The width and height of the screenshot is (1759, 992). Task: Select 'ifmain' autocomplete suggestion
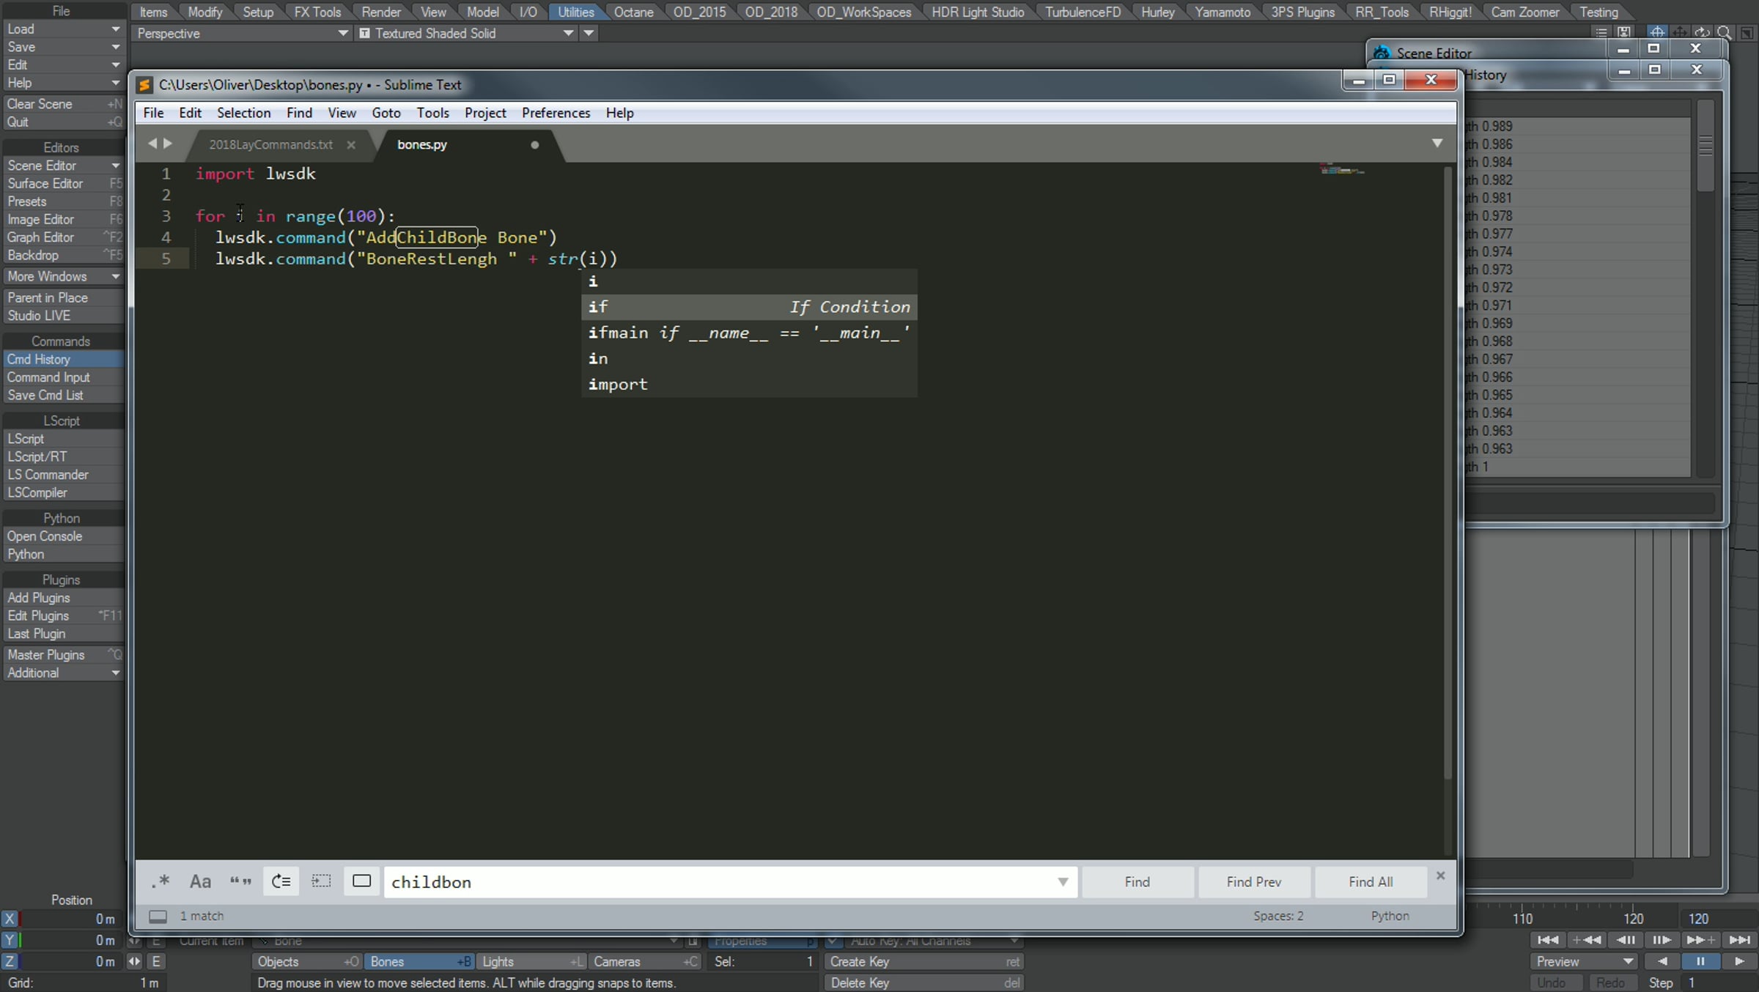(x=749, y=333)
